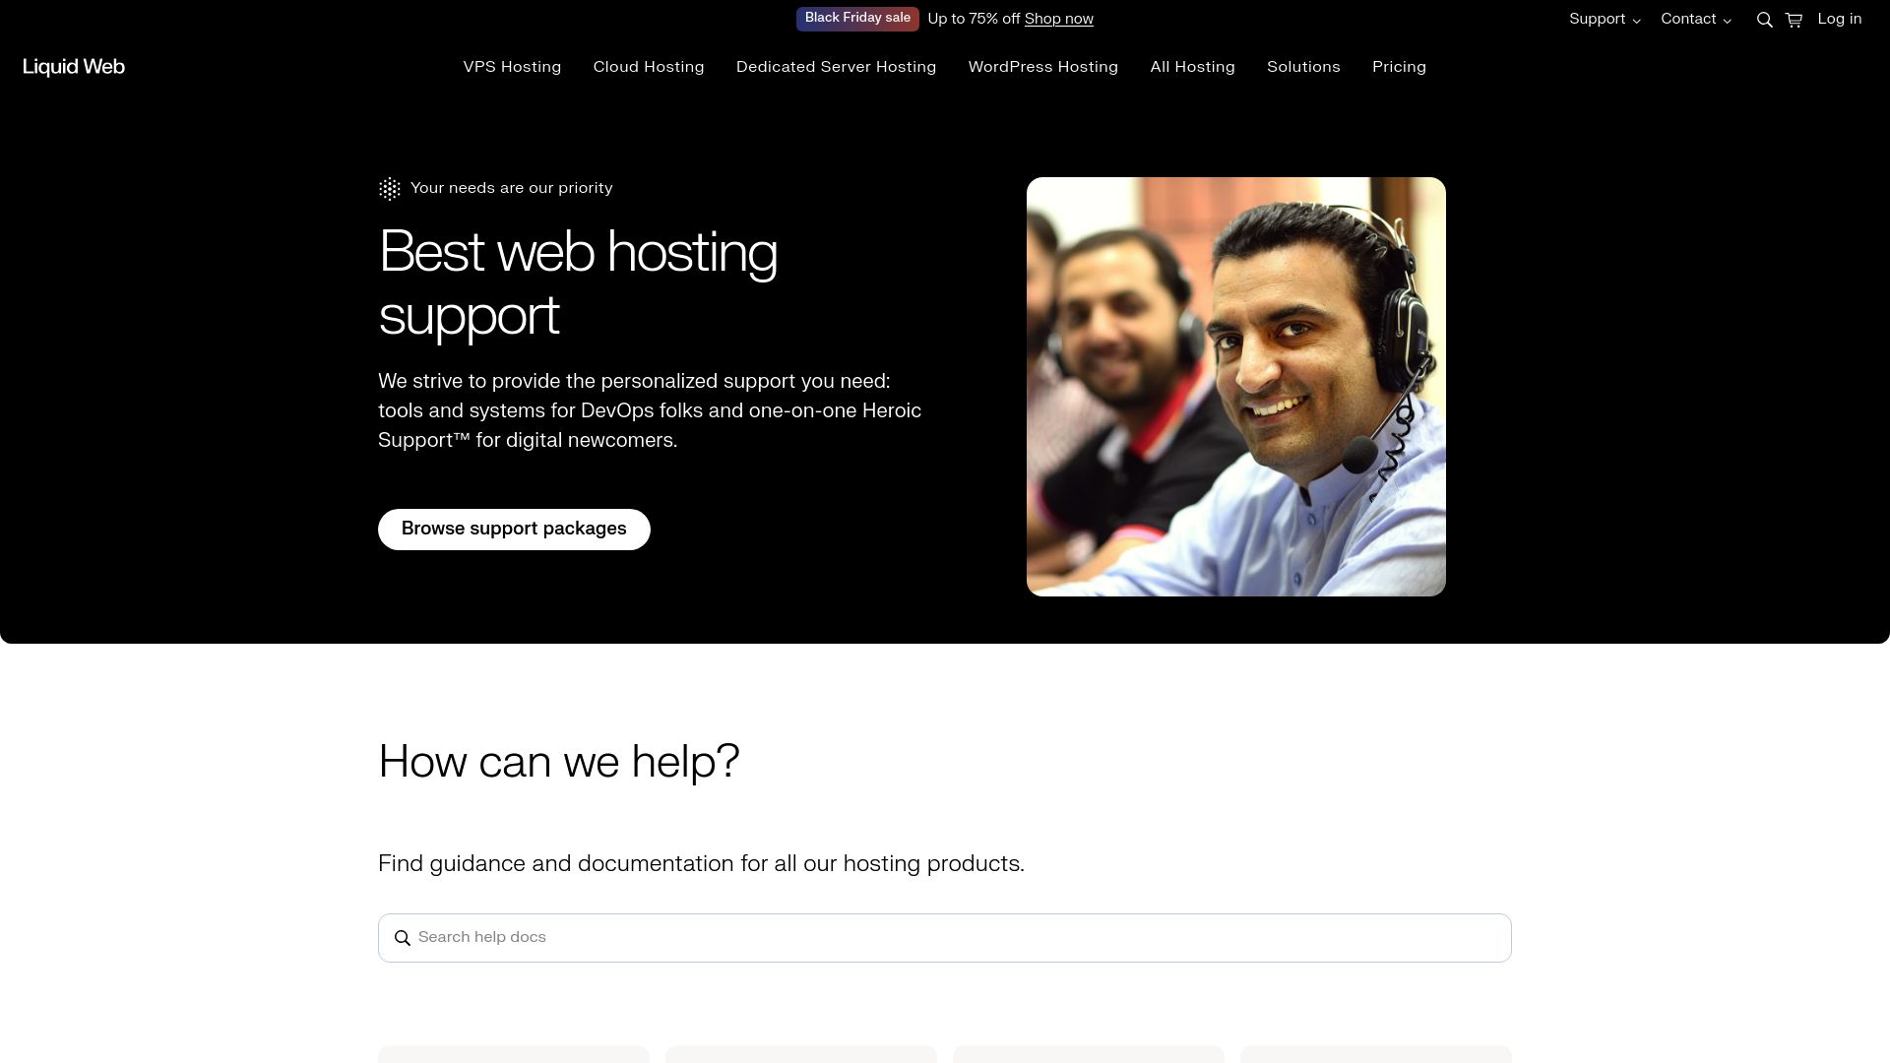The image size is (1890, 1063).
Task: Click the support team hero image
Action: click(1235, 386)
